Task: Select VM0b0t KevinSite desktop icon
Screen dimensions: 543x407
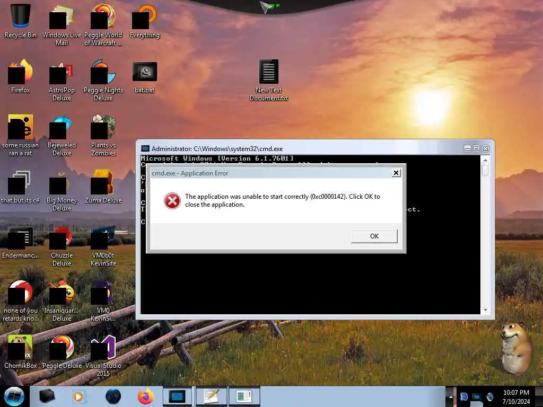Action: click(x=103, y=246)
